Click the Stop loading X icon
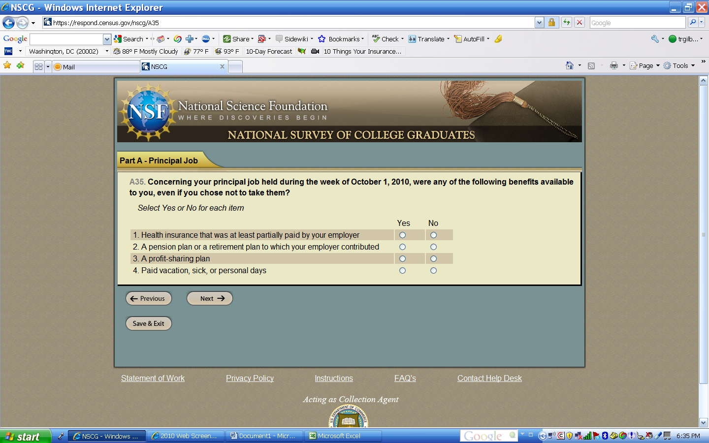Viewport: 709px width, 443px height. point(580,23)
